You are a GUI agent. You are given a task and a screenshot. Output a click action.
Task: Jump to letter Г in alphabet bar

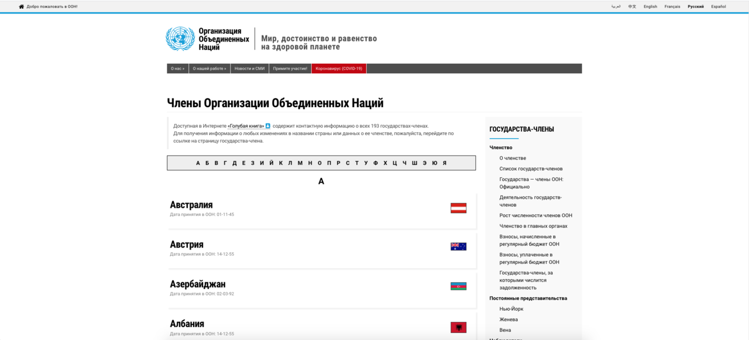tap(225, 163)
